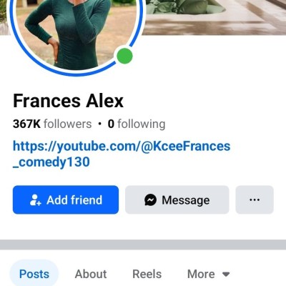Switch to the Posts tab
The width and height of the screenshot is (286, 286).
[34, 274]
